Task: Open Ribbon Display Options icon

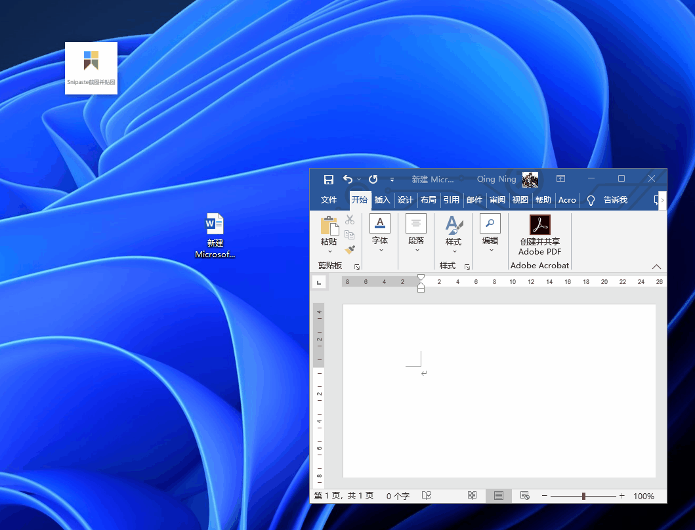Action: click(560, 178)
